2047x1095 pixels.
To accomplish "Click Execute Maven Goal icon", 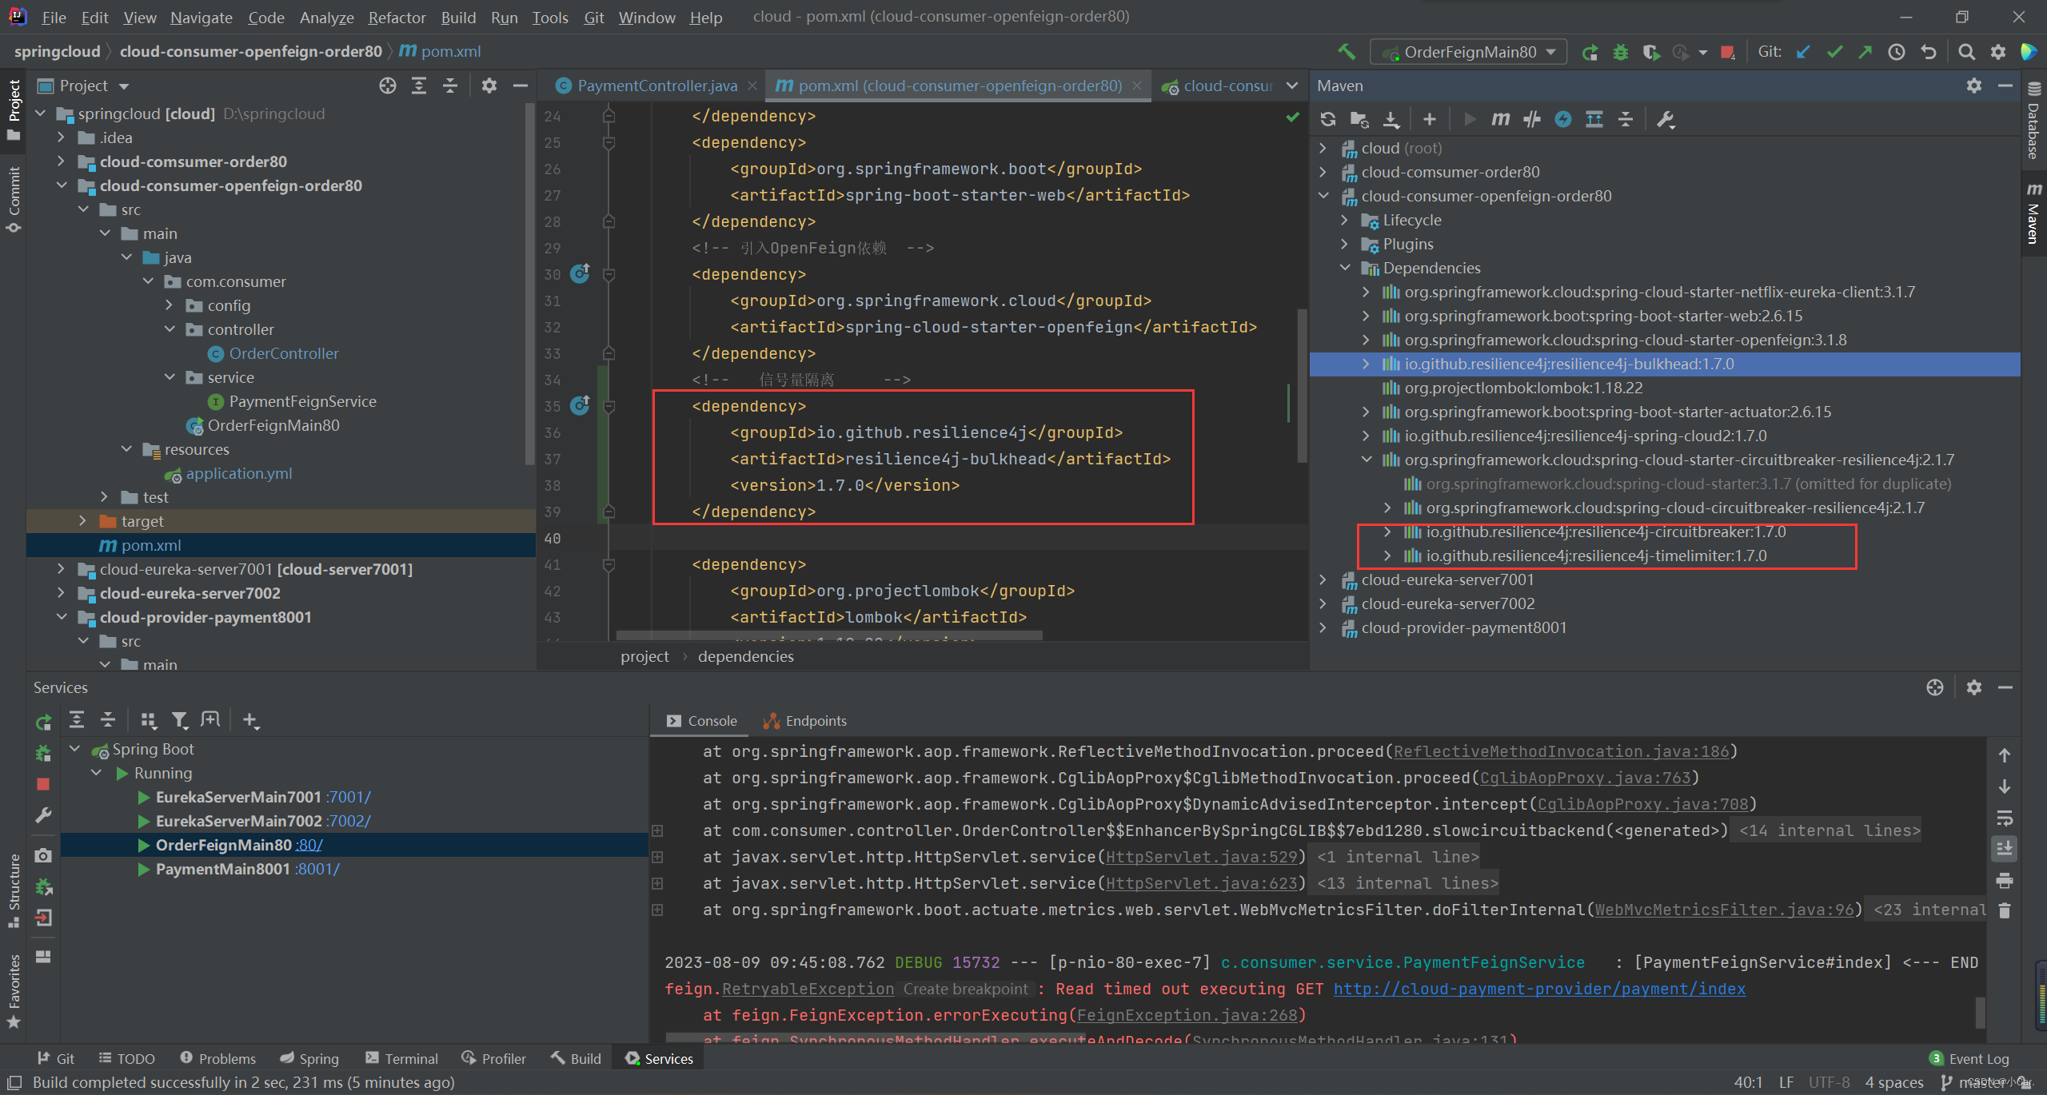I will pos(1500,119).
